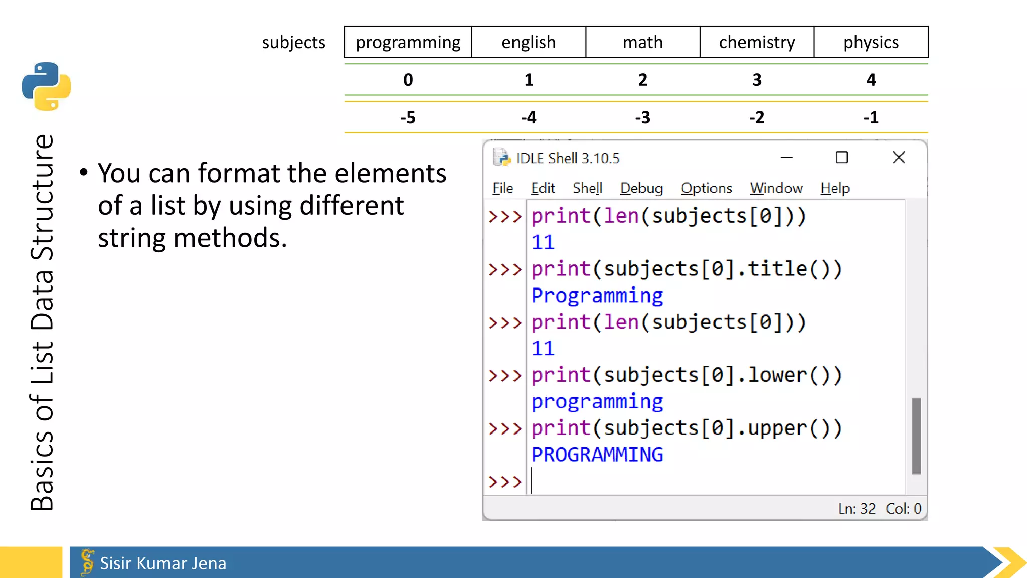The width and height of the screenshot is (1027, 578).
Task: Click negative index '-1'
Action: 871,117
